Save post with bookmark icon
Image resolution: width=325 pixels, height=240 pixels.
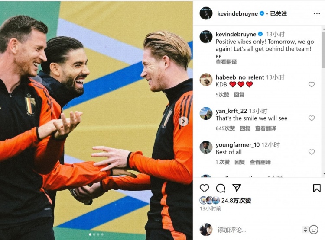click(317, 188)
